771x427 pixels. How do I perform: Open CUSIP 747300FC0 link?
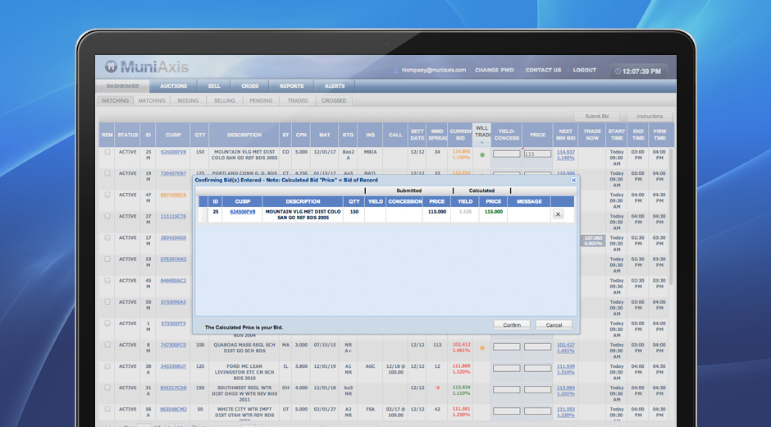(x=174, y=345)
